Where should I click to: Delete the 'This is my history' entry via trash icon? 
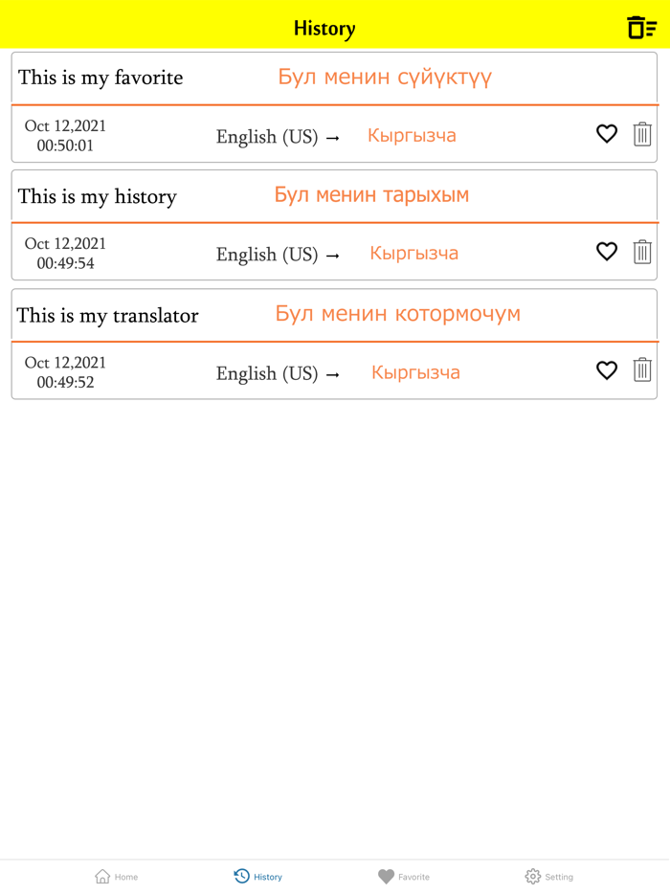(x=641, y=252)
